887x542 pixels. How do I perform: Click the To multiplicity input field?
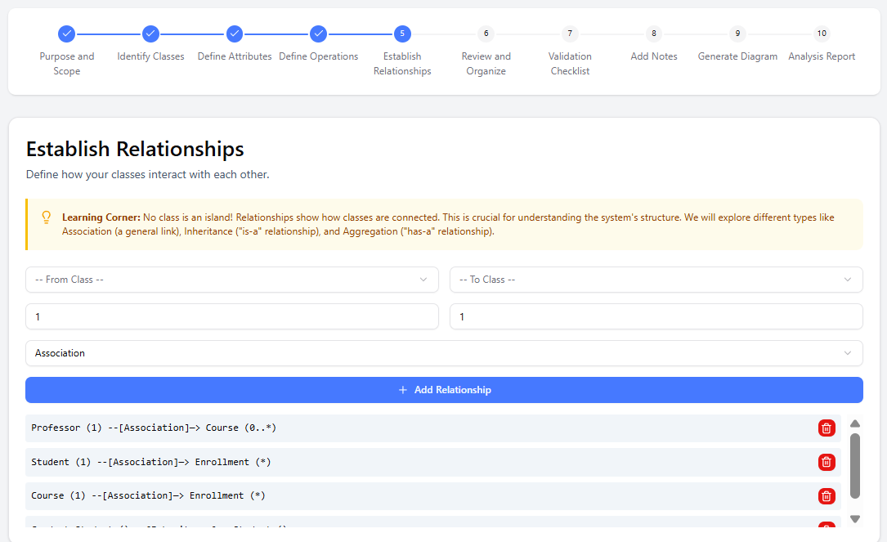[x=656, y=316]
